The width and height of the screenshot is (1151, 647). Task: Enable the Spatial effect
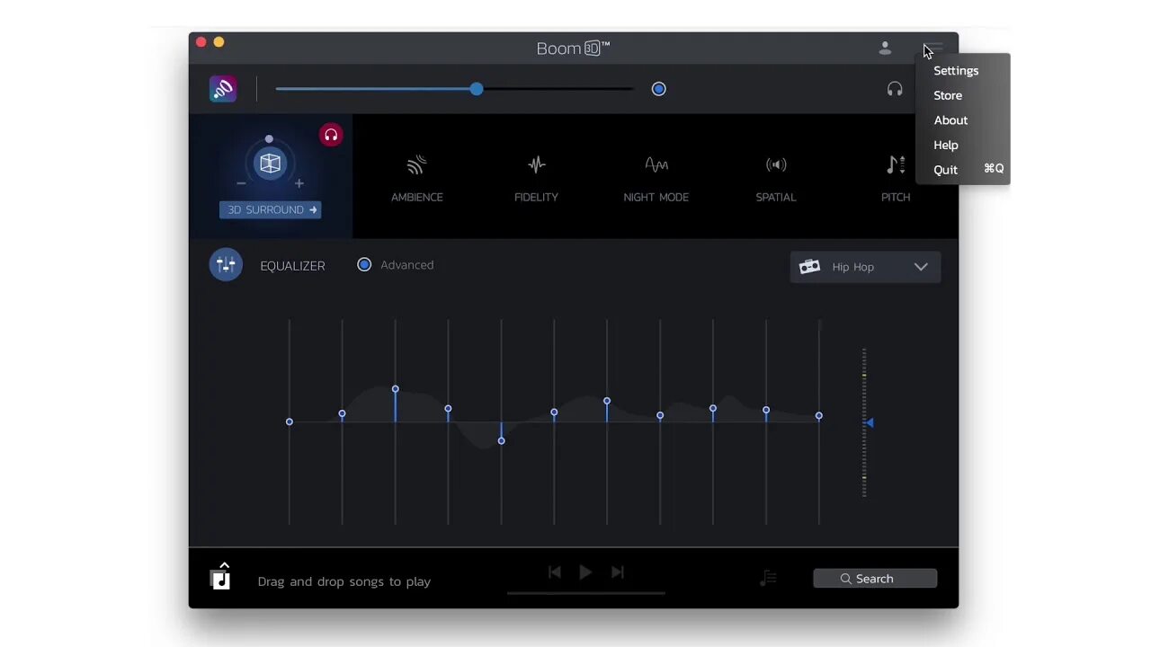coord(776,178)
